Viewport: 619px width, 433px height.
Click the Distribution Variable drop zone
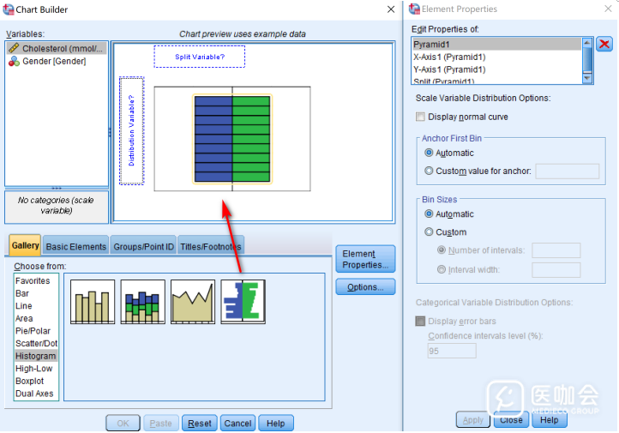click(x=131, y=130)
